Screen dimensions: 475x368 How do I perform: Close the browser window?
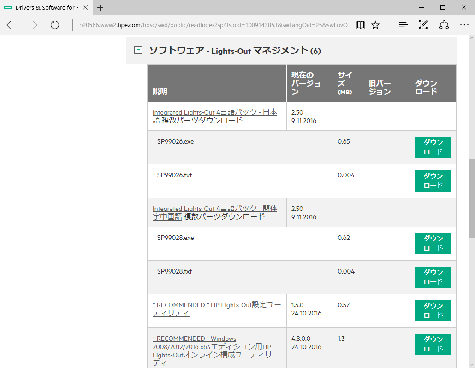464,7
